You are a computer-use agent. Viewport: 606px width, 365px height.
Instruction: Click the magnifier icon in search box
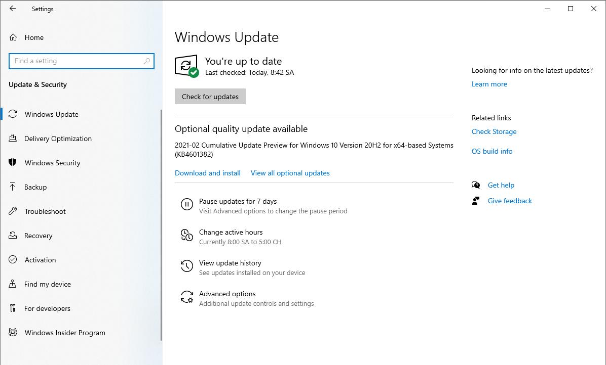coord(147,61)
